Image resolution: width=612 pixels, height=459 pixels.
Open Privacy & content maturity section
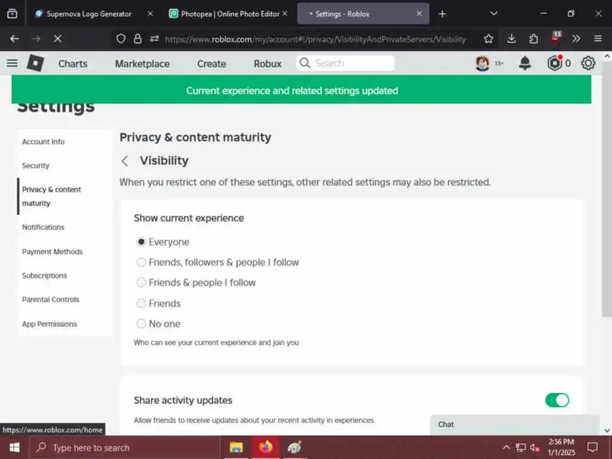point(51,196)
